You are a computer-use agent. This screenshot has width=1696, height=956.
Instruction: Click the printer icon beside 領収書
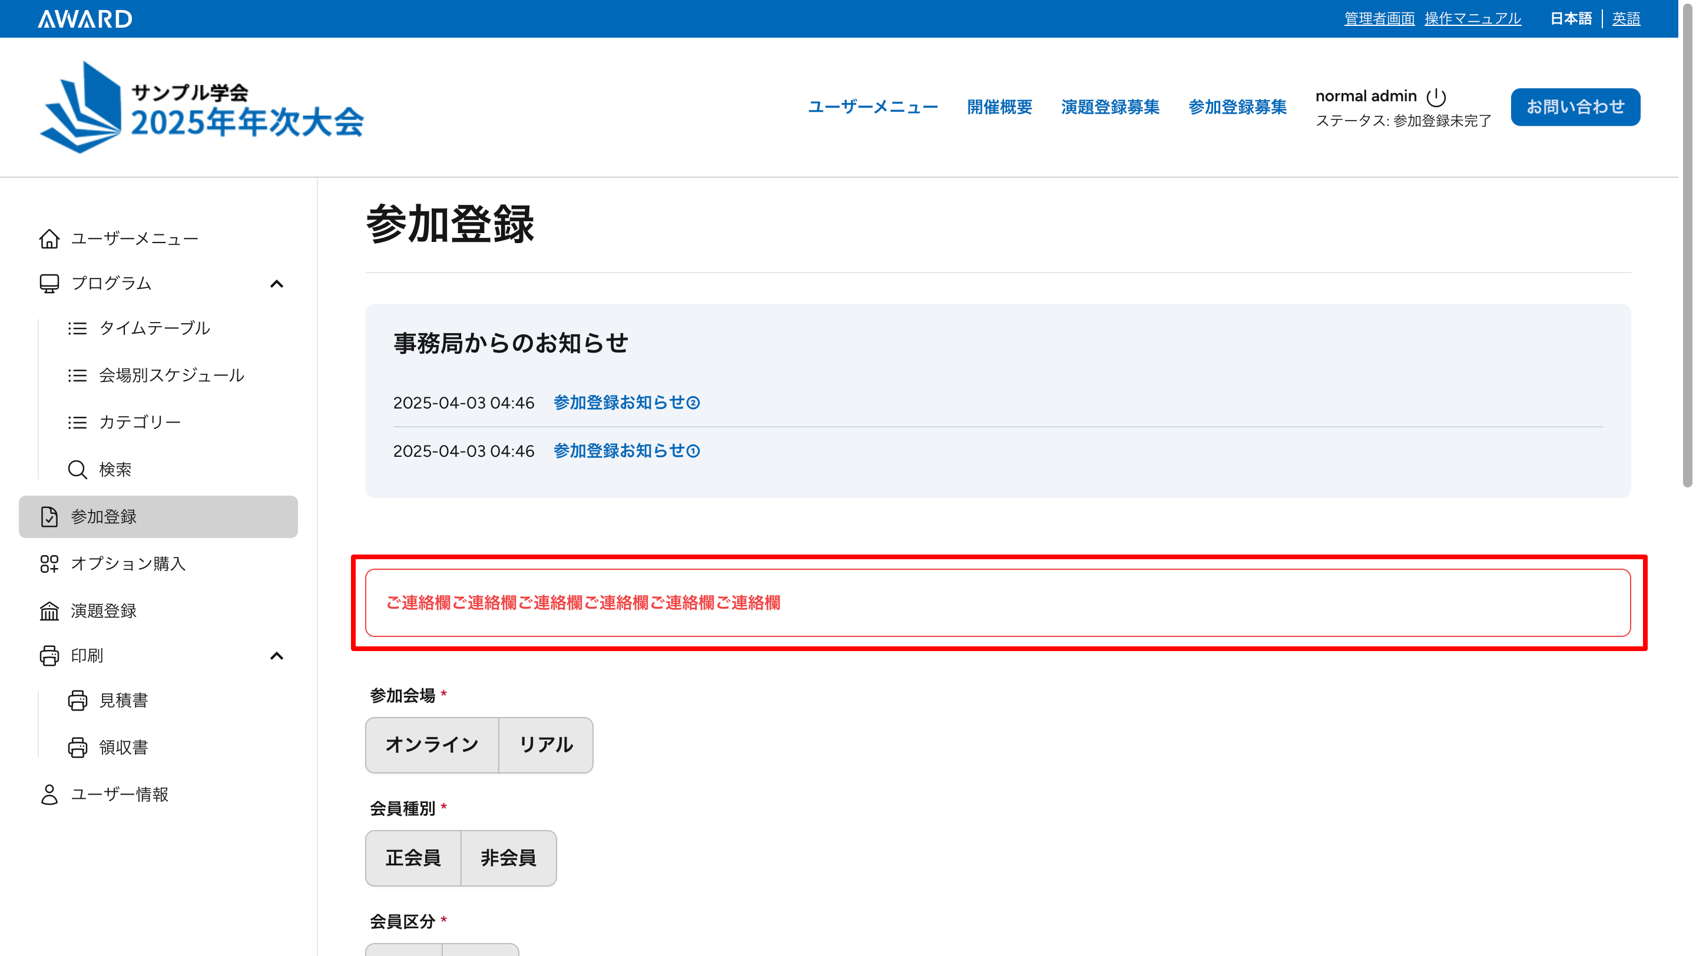click(x=77, y=748)
